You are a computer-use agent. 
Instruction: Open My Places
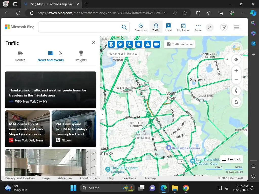pos(183,27)
